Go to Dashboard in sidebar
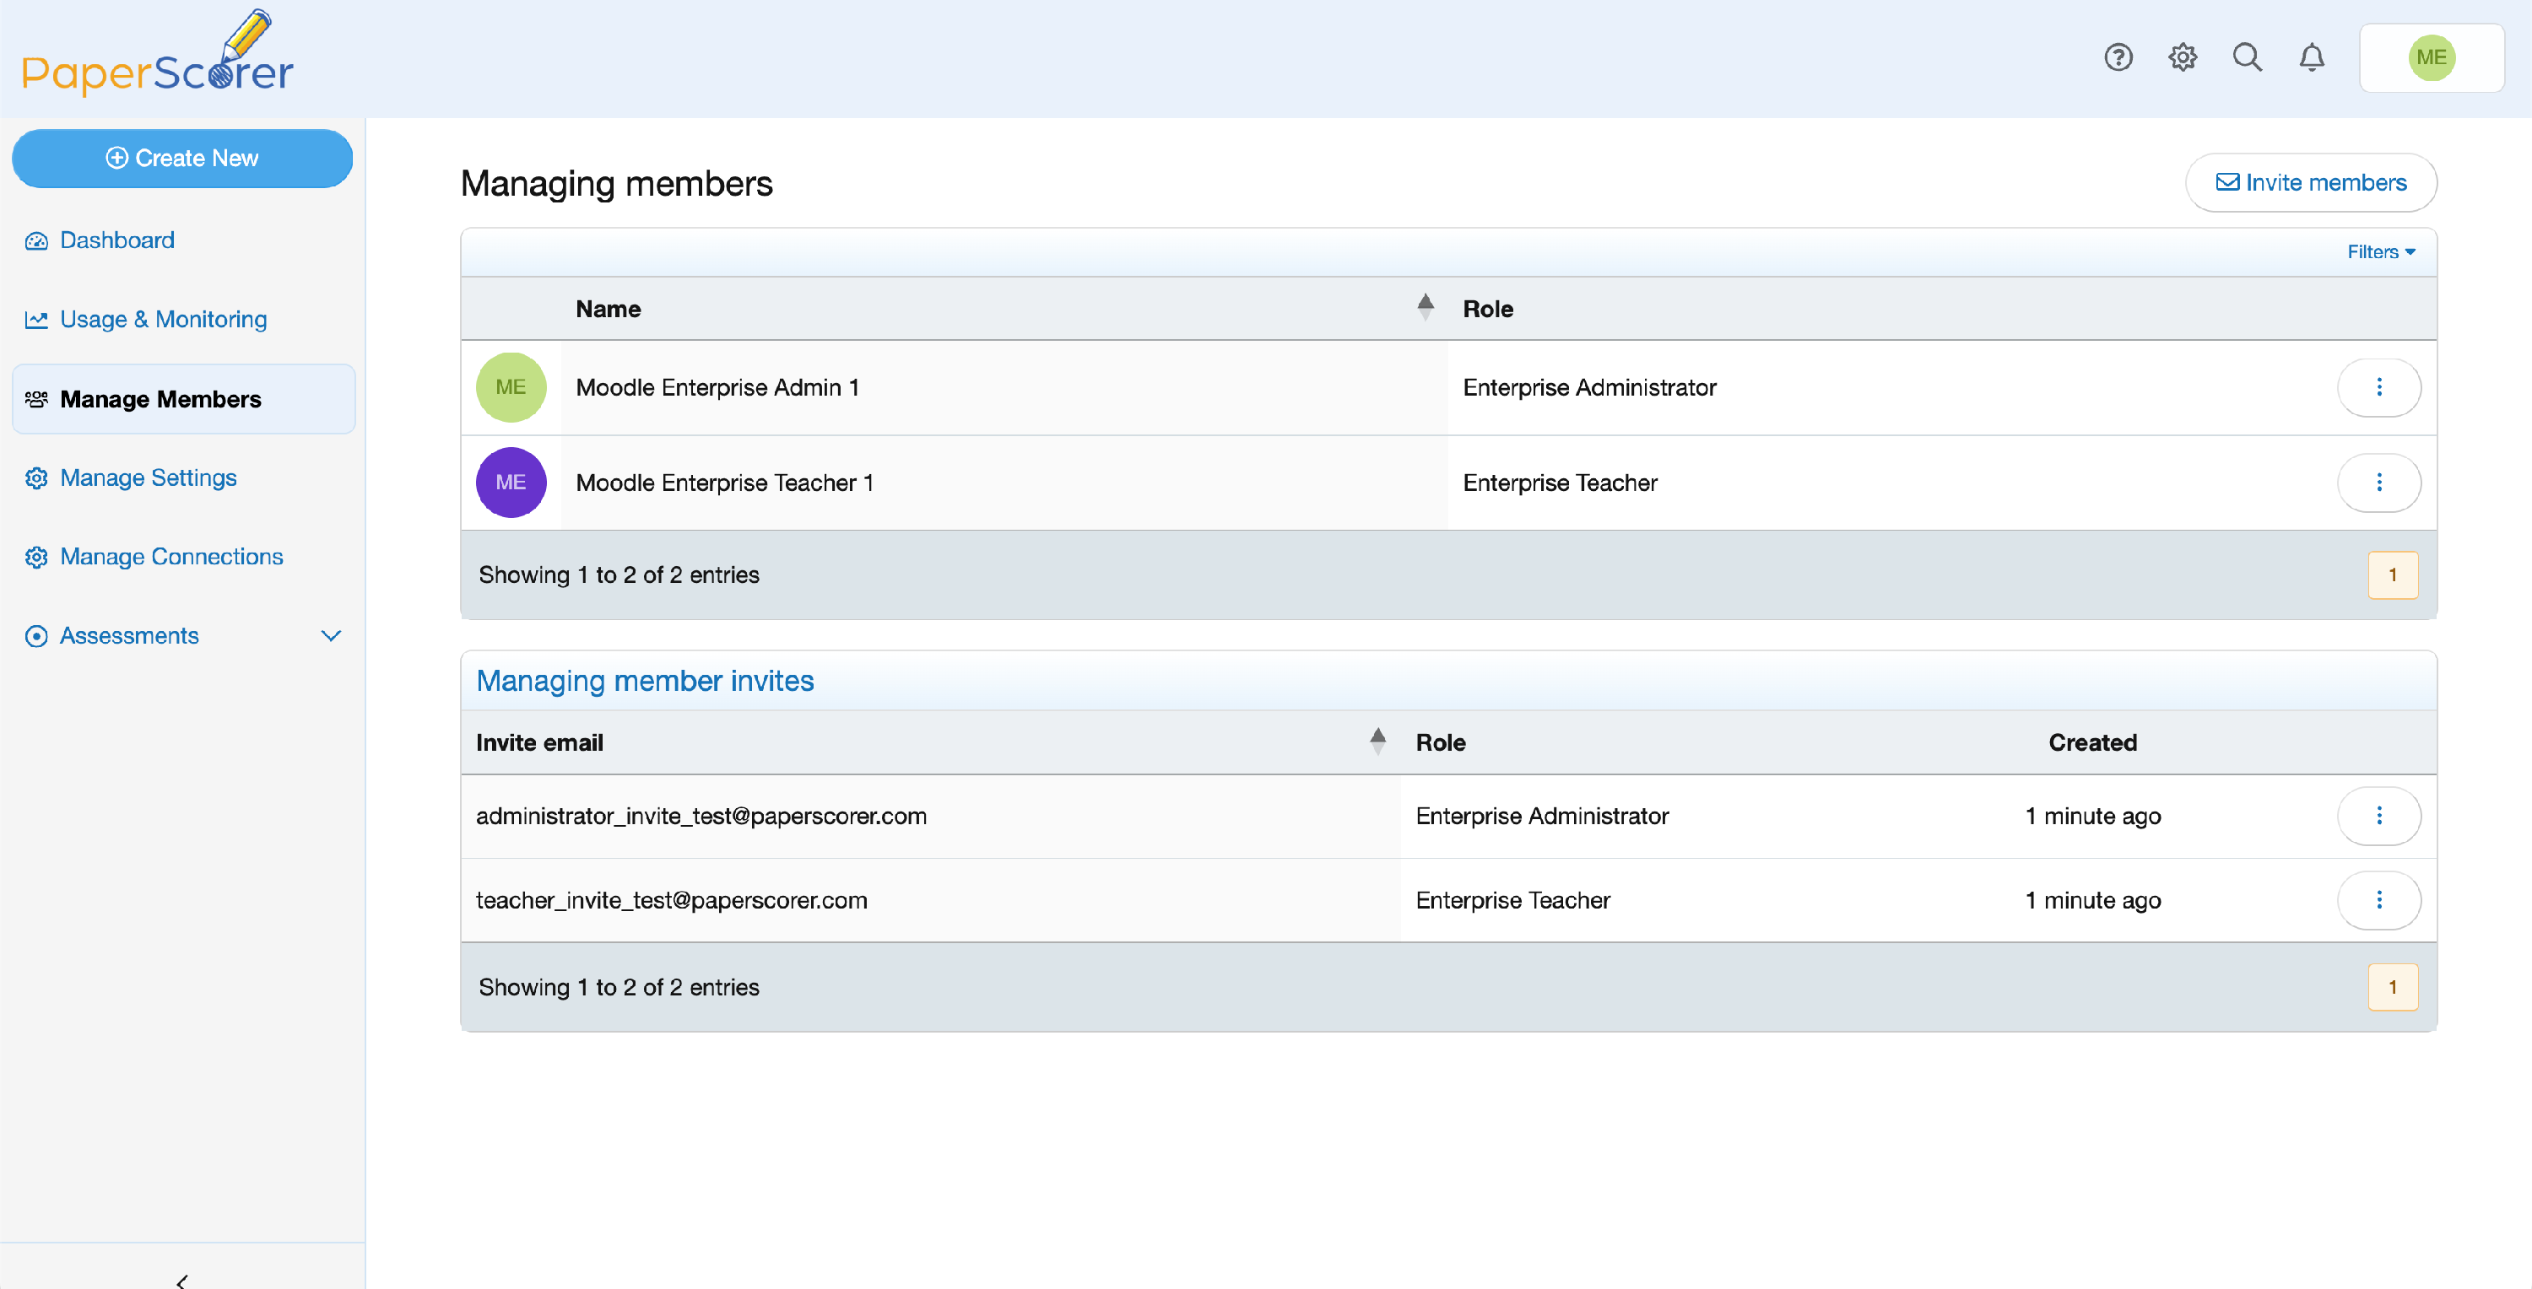This screenshot has height=1289, width=2532. coord(117,240)
